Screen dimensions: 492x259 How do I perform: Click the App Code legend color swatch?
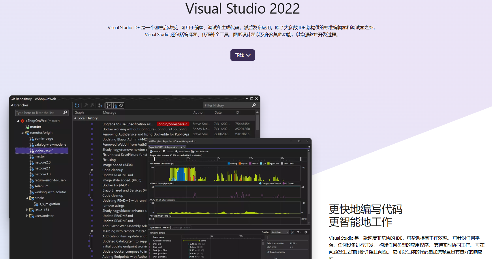pos(268,164)
